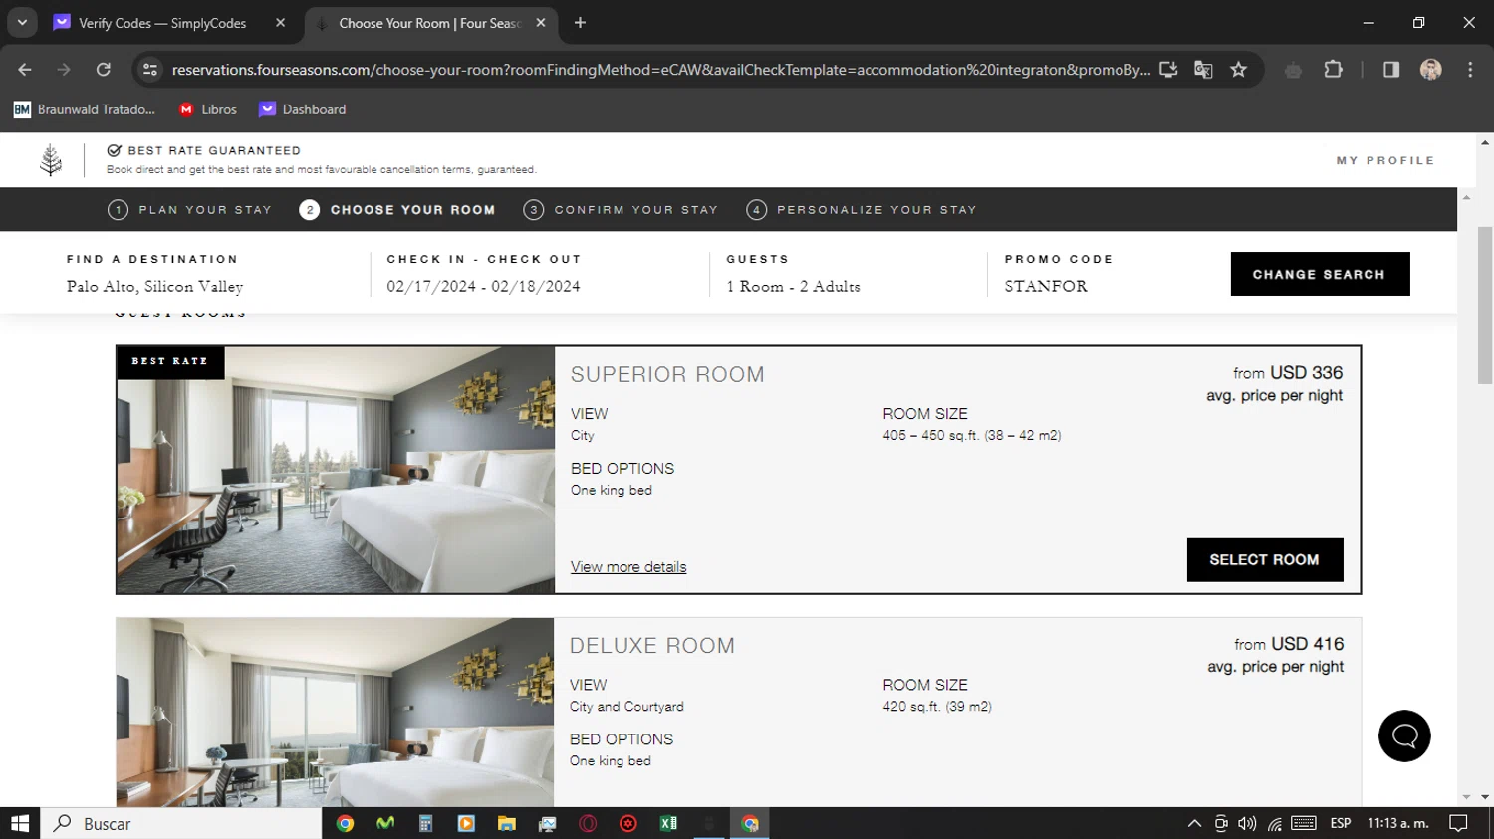Click the ESP keyboard language indicator
The height and width of the screenshot is (839, 1494).
1341,823
